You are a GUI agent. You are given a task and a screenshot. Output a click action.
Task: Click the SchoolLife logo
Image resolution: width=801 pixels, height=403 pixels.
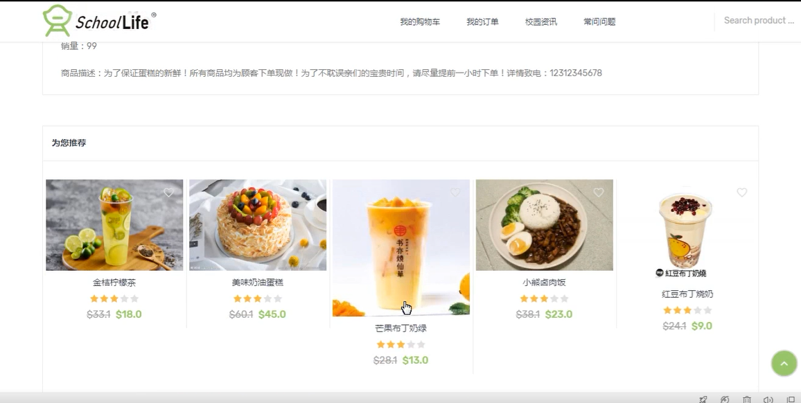(x=100, y=21)
